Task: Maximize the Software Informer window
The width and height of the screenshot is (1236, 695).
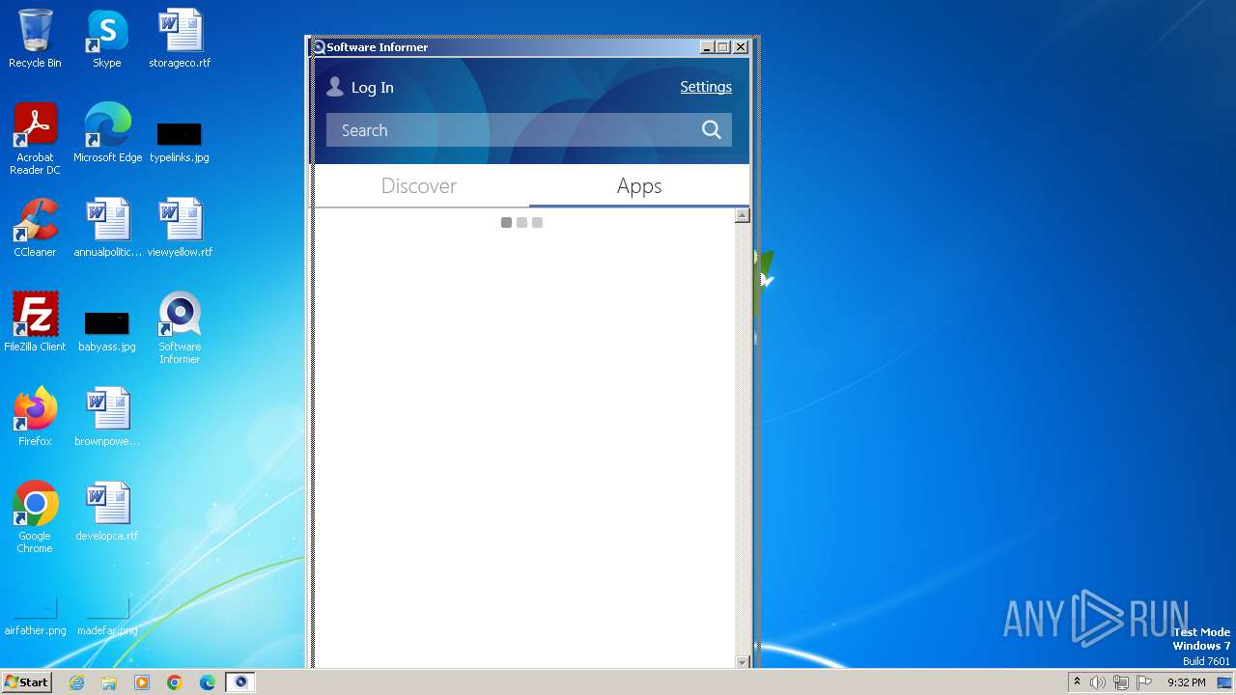Action: [723, 47]
